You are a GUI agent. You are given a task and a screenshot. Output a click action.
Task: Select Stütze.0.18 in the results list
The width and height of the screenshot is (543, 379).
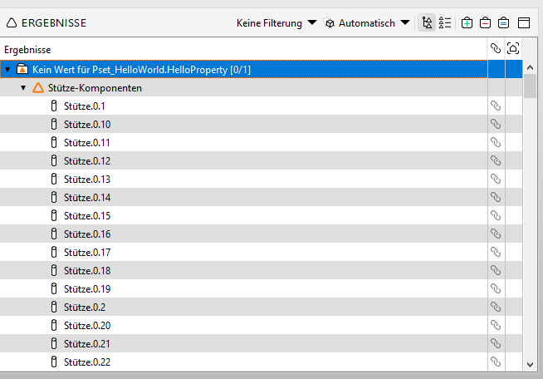point(261,270)
